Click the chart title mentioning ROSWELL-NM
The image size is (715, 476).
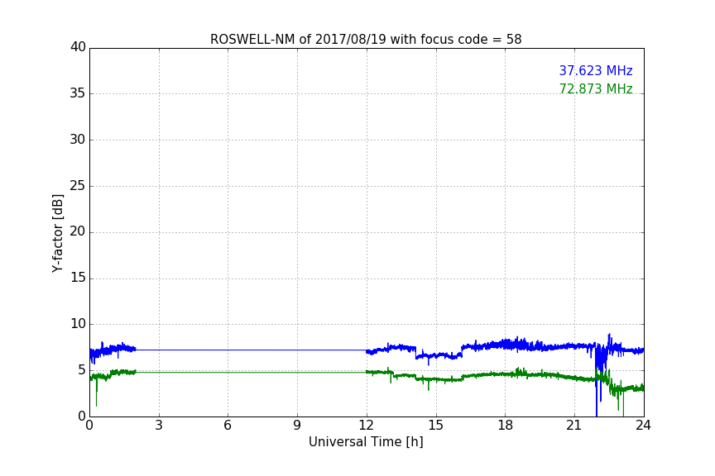366,40
